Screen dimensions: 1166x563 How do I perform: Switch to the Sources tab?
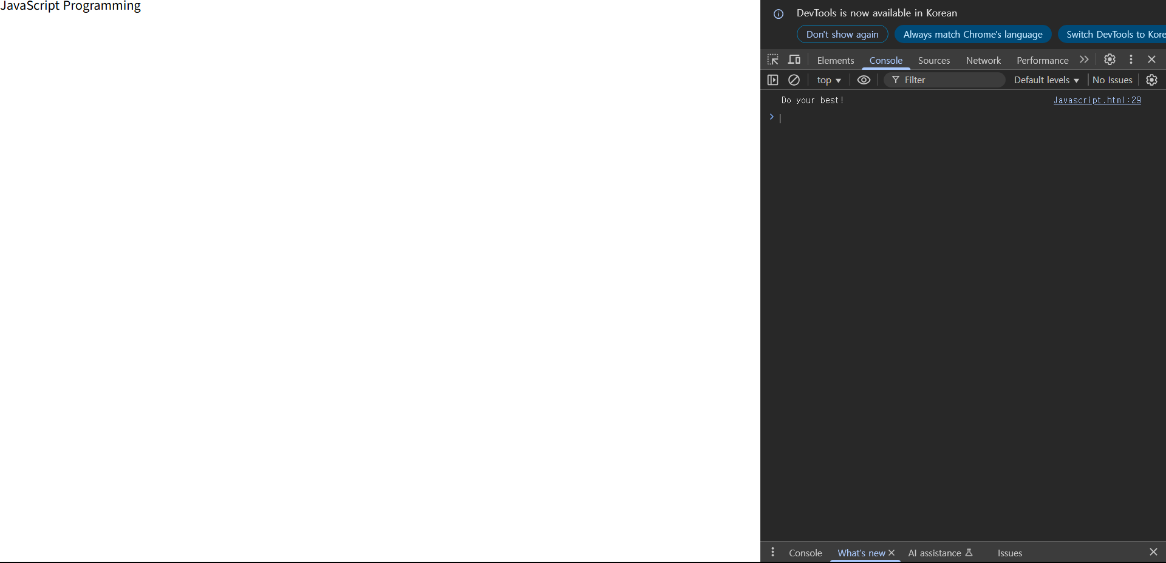(934, 60)
